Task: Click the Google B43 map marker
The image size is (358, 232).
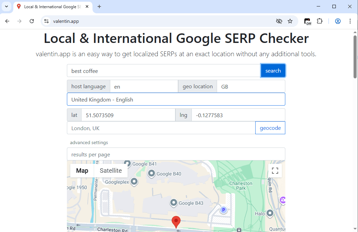Action: pyautogui.click(x=174, y=203)
